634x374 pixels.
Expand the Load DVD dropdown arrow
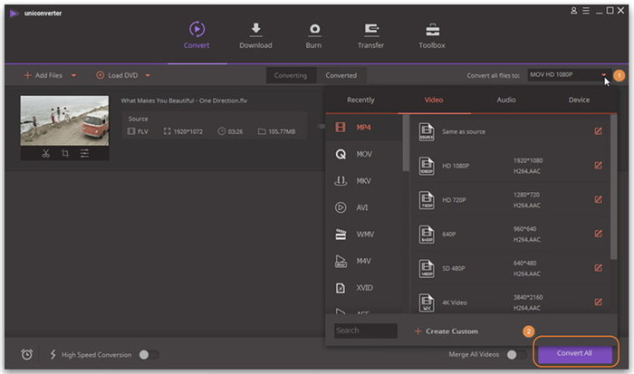tap(148, 75)
